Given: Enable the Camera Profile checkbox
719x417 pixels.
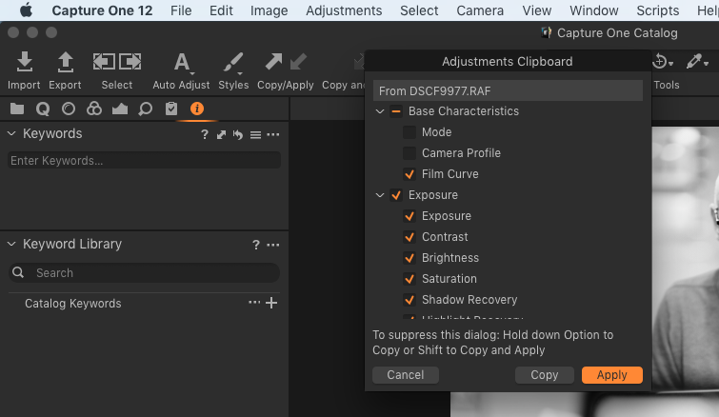Looking at the screenshot, I should coord(409,153).
